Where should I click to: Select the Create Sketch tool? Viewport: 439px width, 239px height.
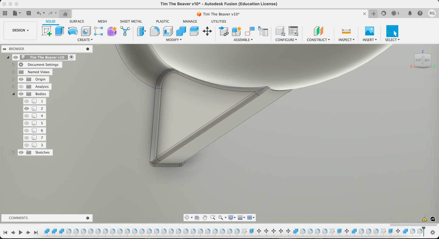coord(46,31)
